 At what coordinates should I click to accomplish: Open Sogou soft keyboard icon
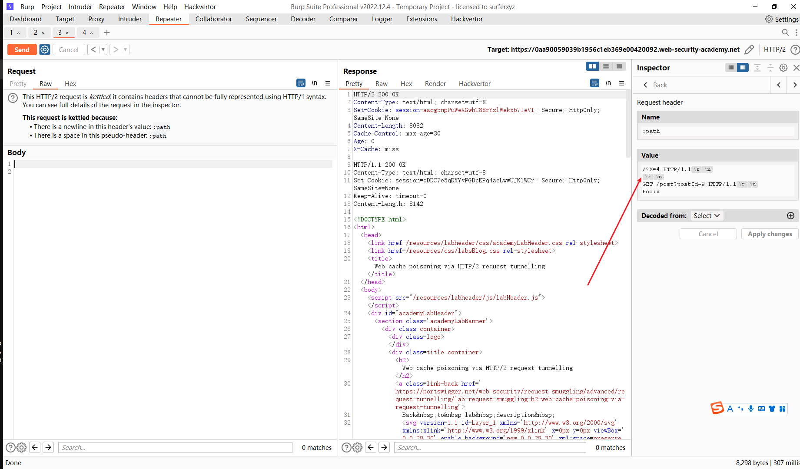[761, 409]
